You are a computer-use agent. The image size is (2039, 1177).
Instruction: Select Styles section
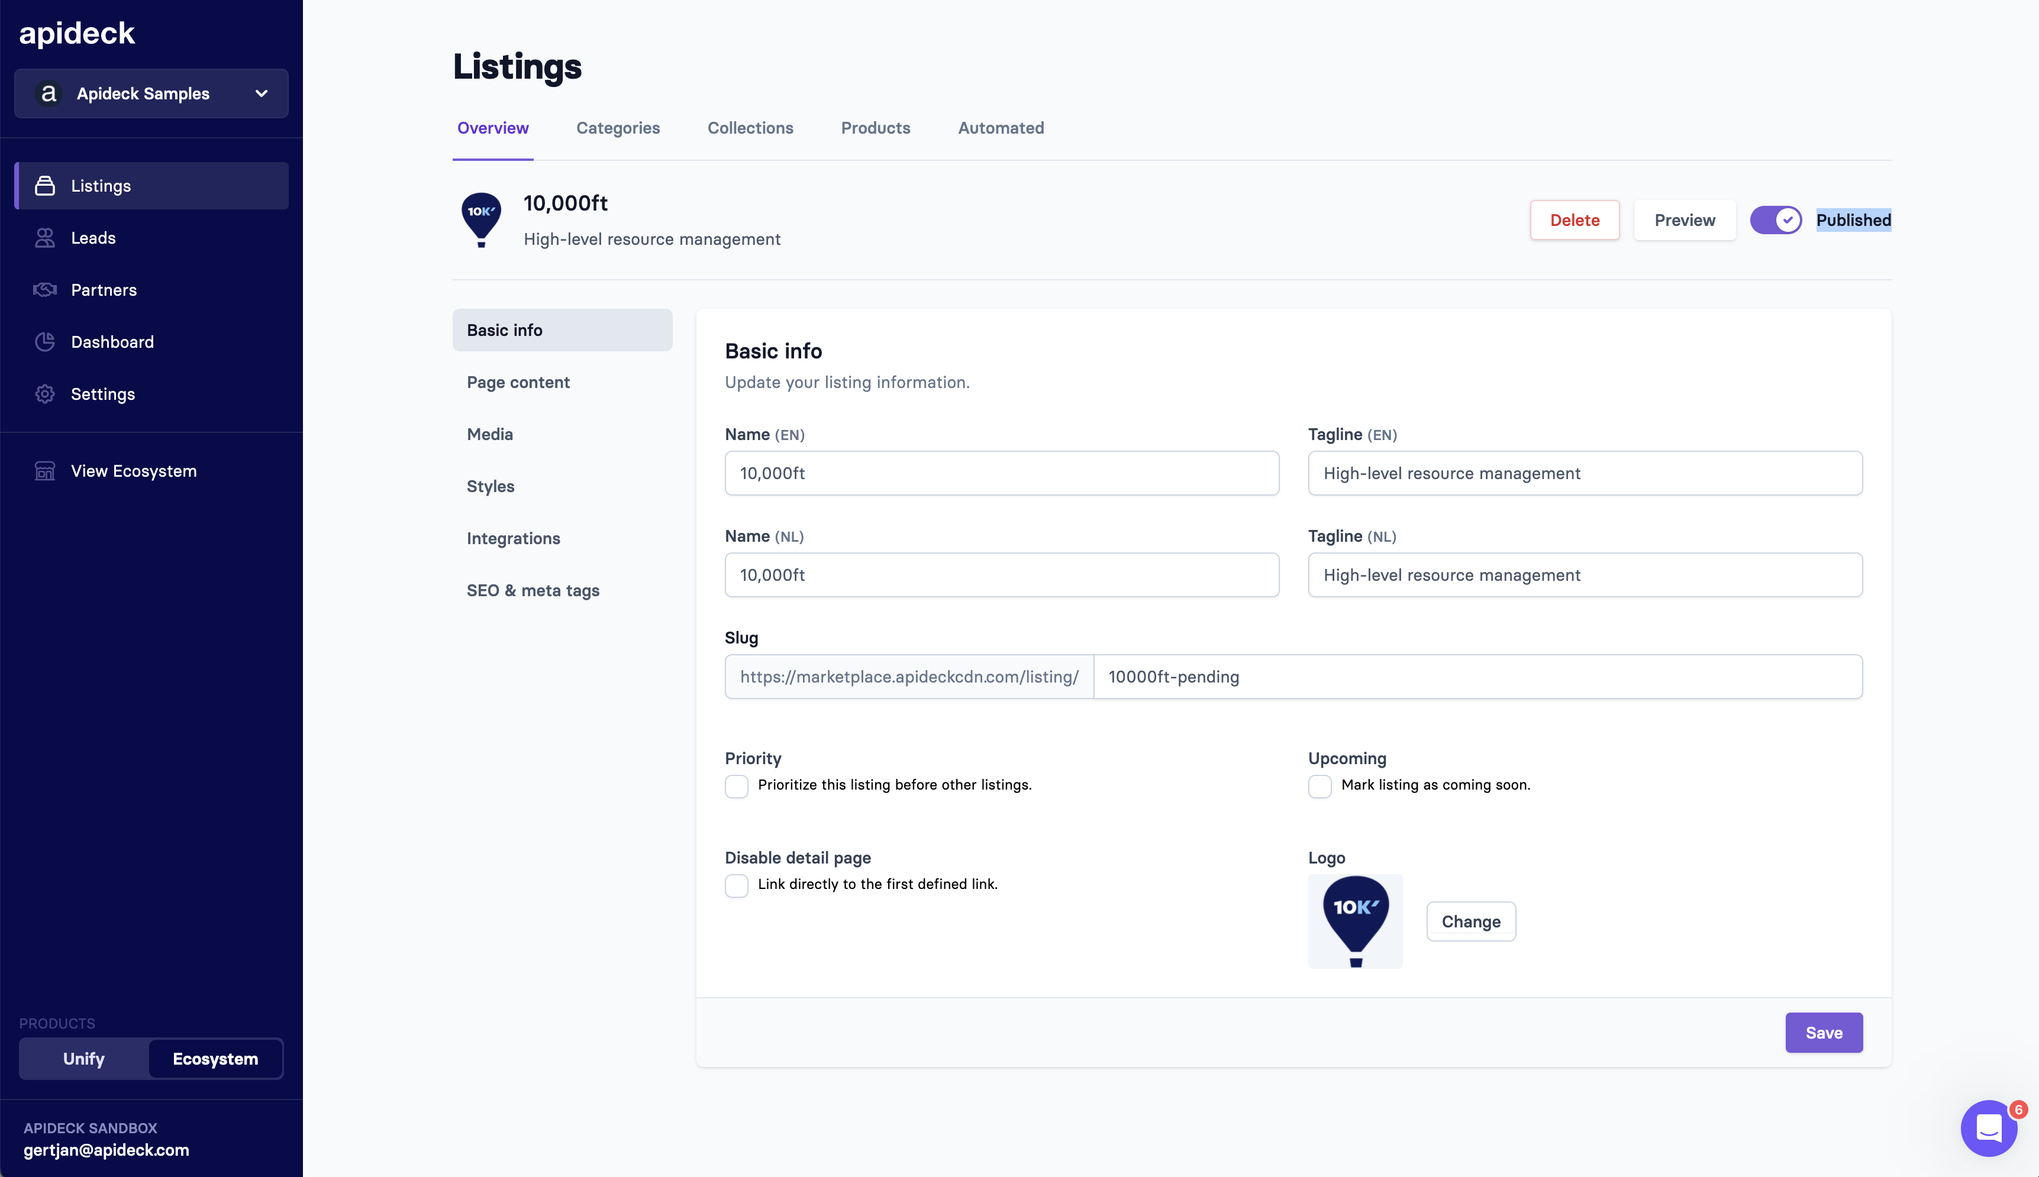(562, 486)
